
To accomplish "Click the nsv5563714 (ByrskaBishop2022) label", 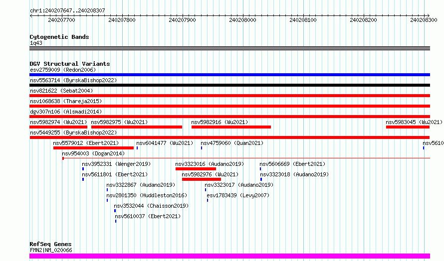I will click(73, 80).
